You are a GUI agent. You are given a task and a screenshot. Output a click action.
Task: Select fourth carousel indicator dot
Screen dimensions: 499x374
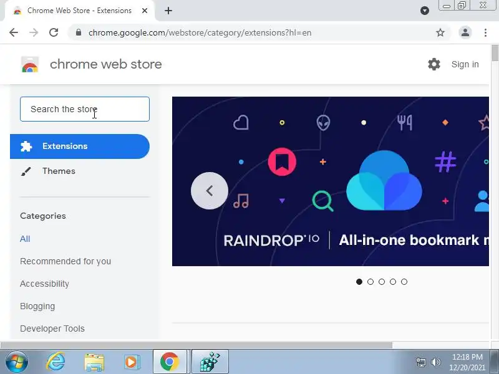[393, 282]
